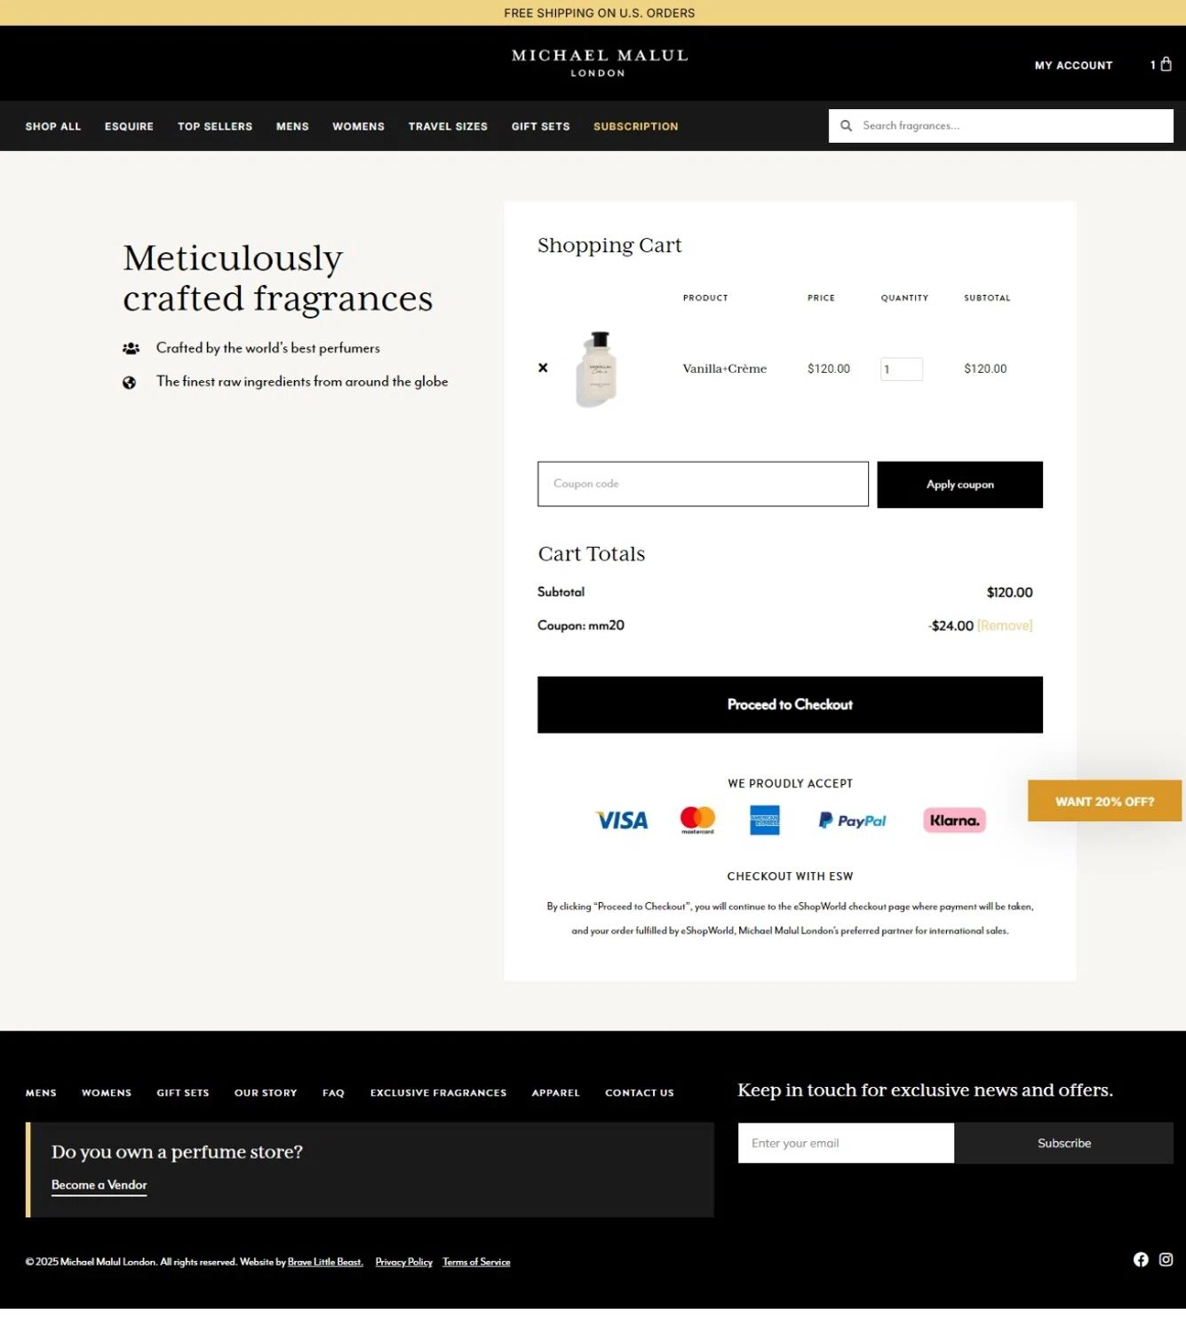Open the Mens navigation item
This screenshot has width=1186, height=1332.
[292, 126]
